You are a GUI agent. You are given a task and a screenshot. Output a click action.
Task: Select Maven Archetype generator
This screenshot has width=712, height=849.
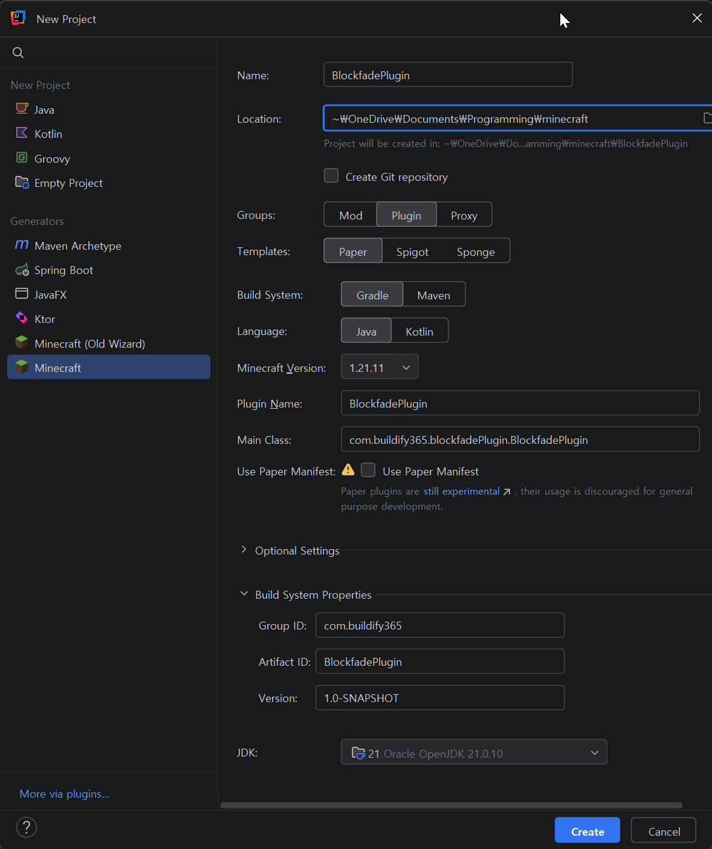[109, 246]
